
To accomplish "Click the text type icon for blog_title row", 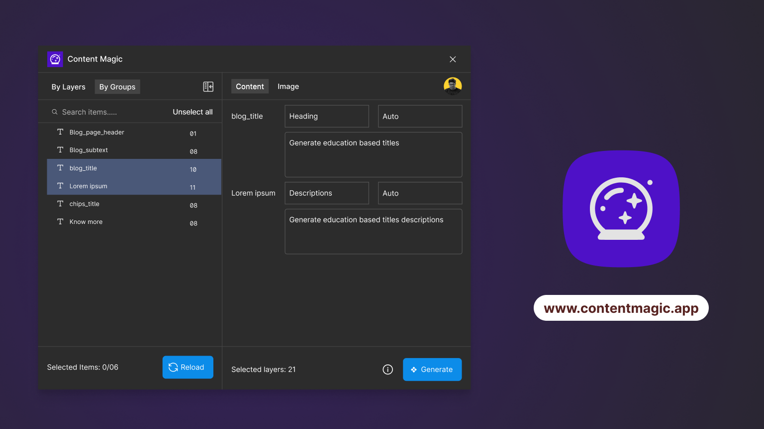I will [60, 168].
